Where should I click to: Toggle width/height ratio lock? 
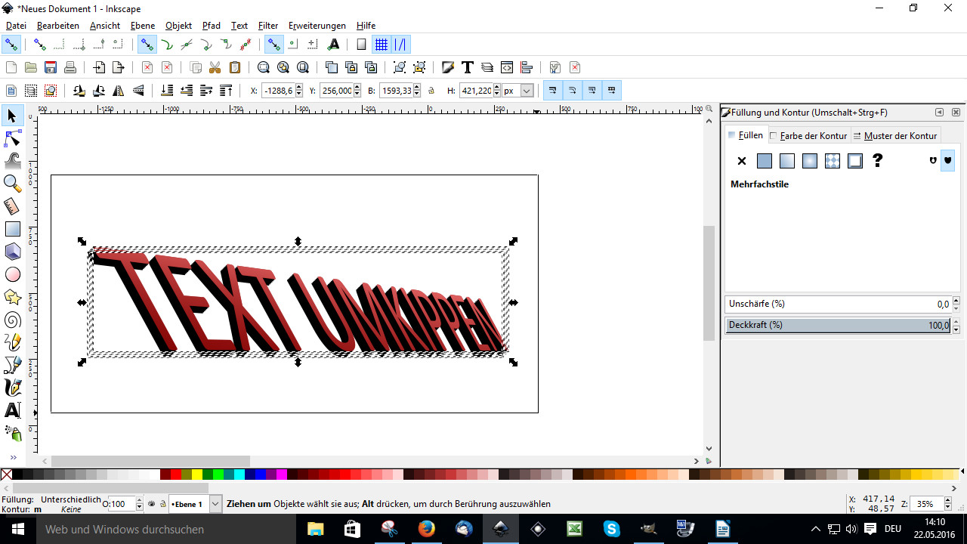pos(431,91)
